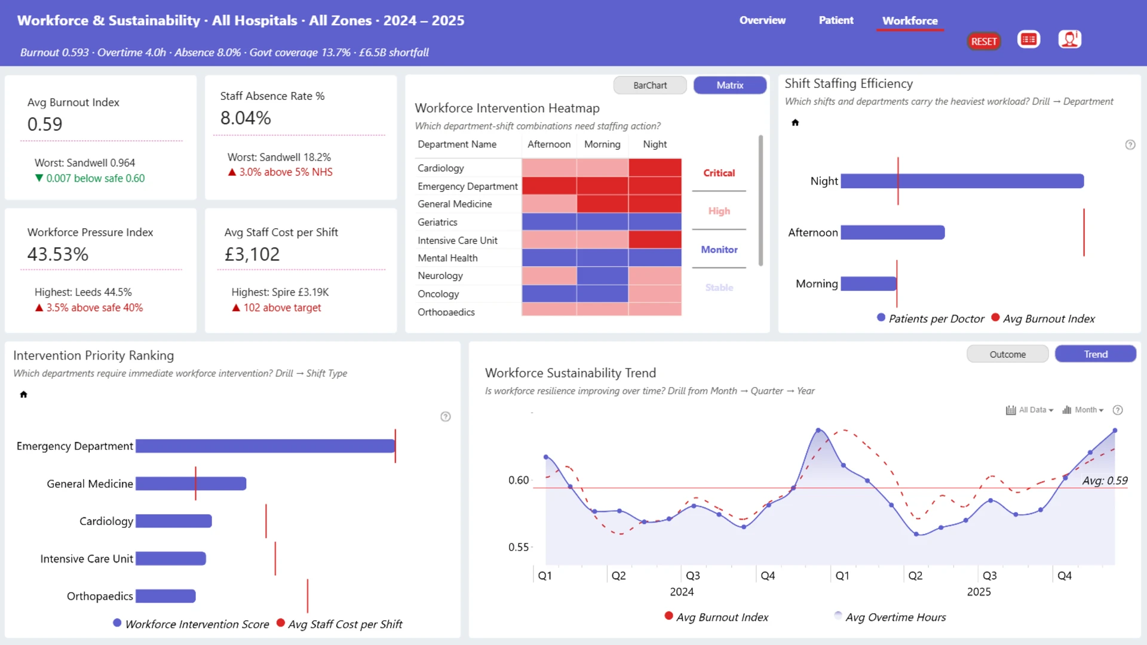Select the Matrix view toggle
Viewport: 1147px width, 645px height.
tap(730, 85)
